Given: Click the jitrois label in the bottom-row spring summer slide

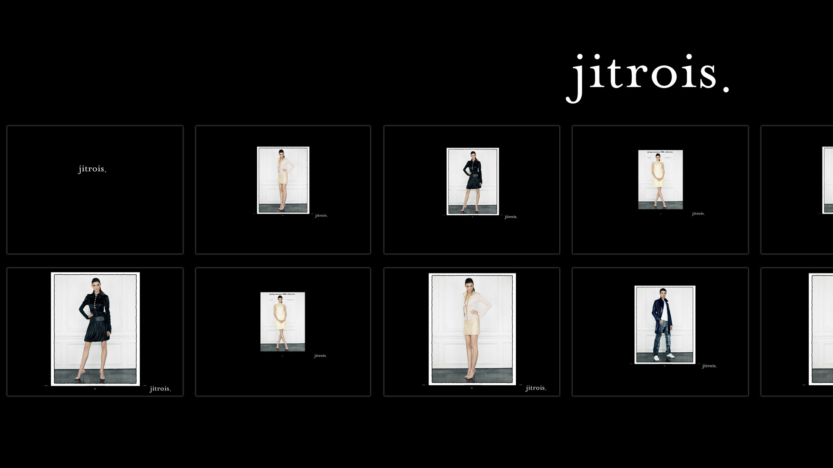Looking at the screenshot, I should click(x=320, y=356).
